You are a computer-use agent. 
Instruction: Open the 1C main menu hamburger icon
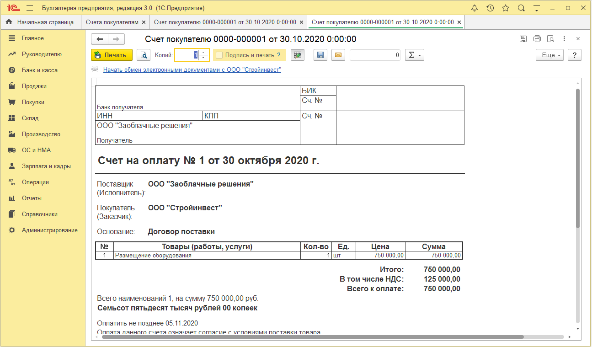click(30, 8)
